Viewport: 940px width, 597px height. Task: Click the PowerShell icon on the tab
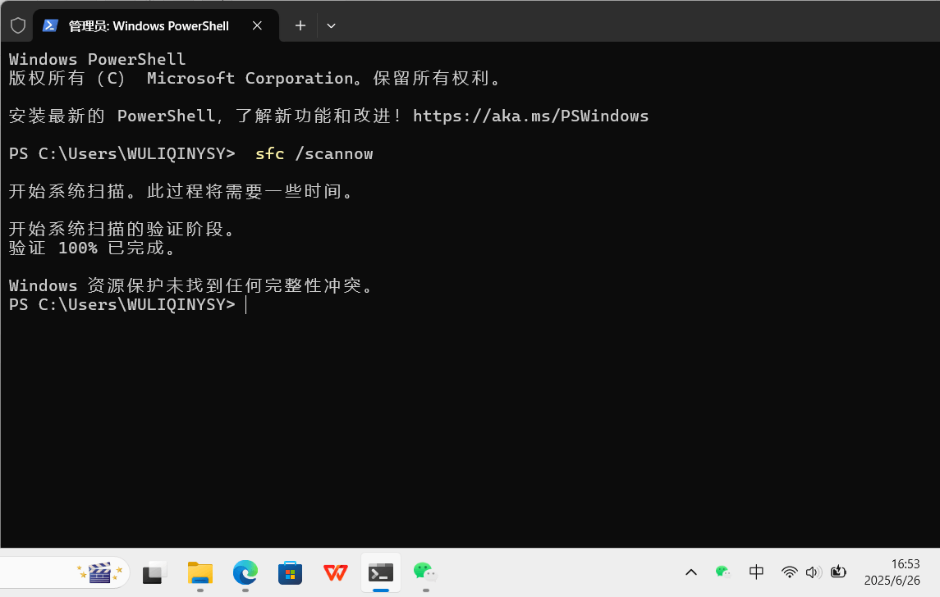[x=50, y=25]
